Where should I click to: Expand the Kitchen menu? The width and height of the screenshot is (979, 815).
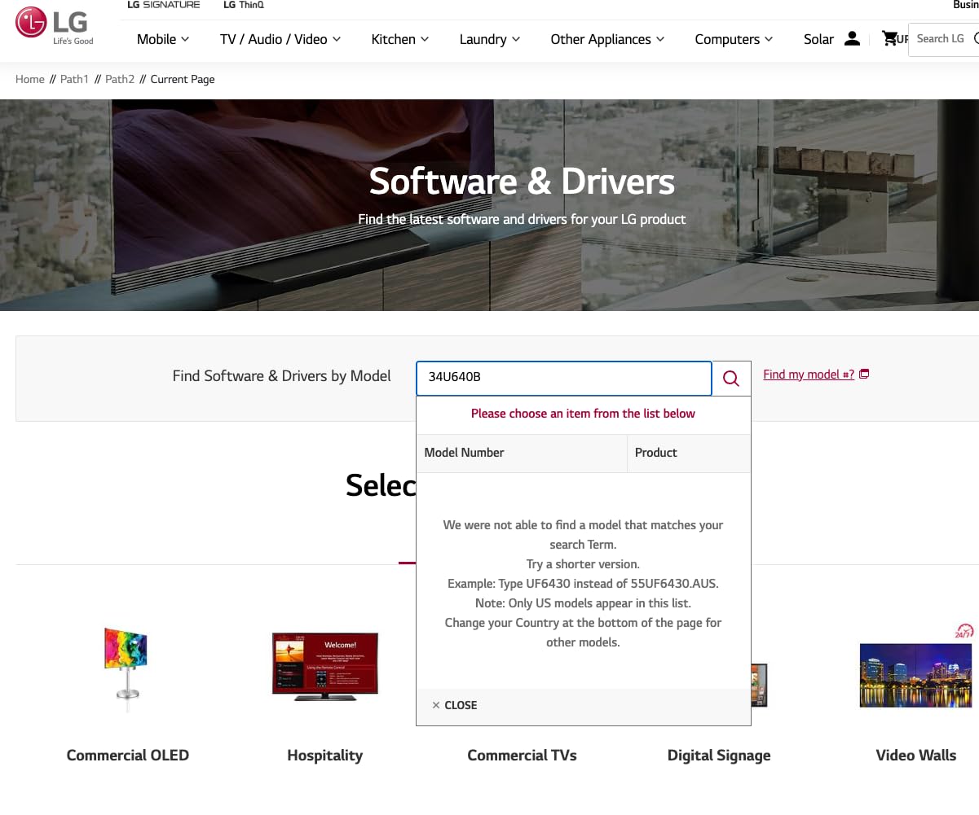pos(400,39)
